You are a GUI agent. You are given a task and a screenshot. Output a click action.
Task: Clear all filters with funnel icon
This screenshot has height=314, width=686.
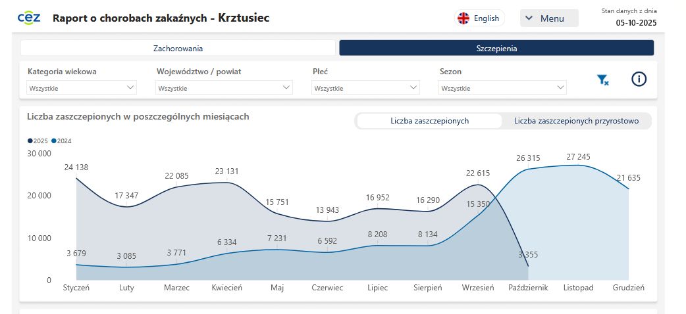click(603, 80)
